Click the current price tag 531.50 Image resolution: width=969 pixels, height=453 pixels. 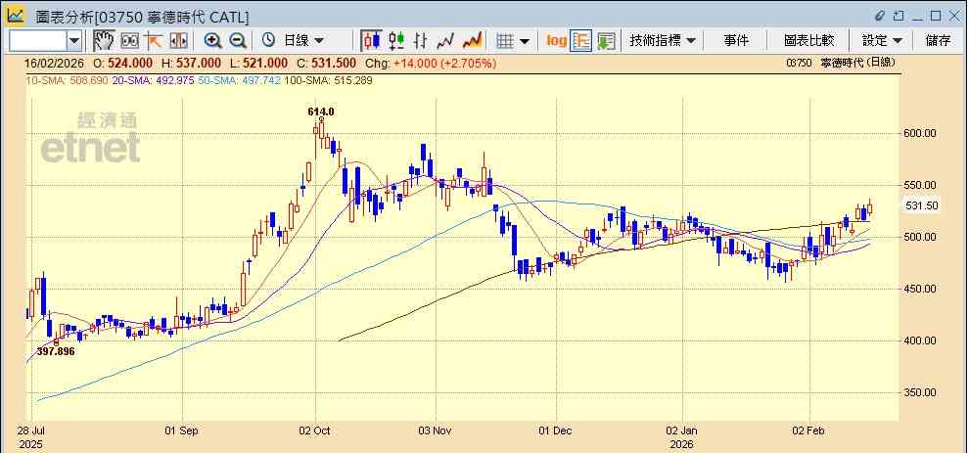[921, 205]
